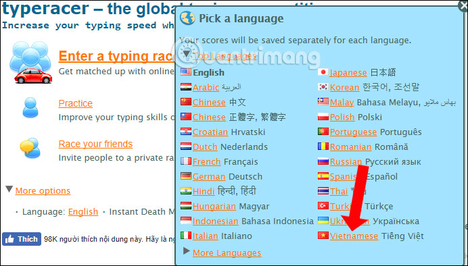468x266 pixels.
Task: Click the Turkish flag icon
Action: click(x=323, y=206)
